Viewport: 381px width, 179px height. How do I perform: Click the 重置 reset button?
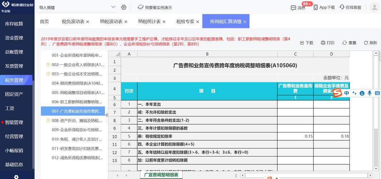tap(349, 43)
